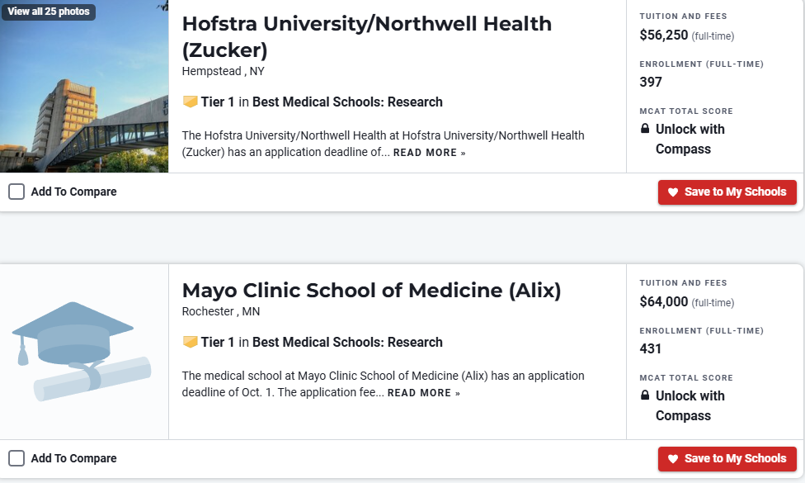Click Tier 1 badge icon for Hofstra
Screen dimensions: 805x483
tap(190, 102)
